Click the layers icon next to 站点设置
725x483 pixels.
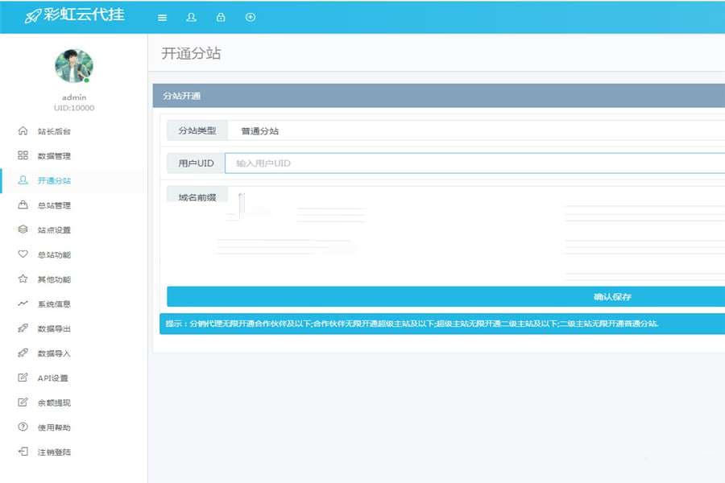23,229
